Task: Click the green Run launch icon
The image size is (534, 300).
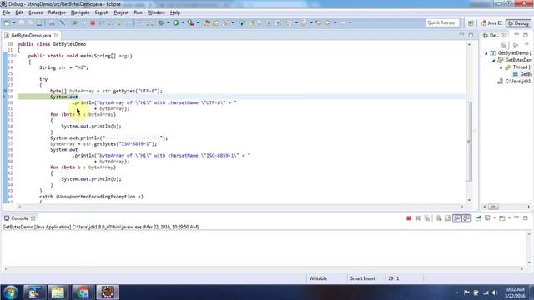Action: [x=176, y=22]
